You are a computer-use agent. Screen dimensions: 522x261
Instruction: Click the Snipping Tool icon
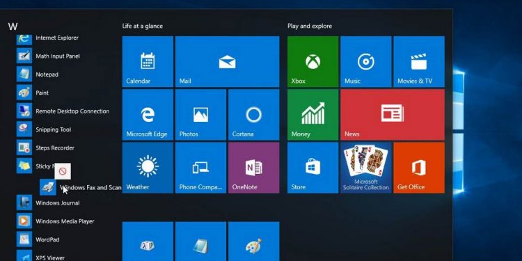coord(24,129)
